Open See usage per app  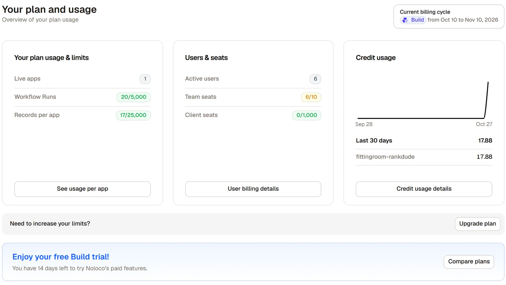click(x=83, y=189)
